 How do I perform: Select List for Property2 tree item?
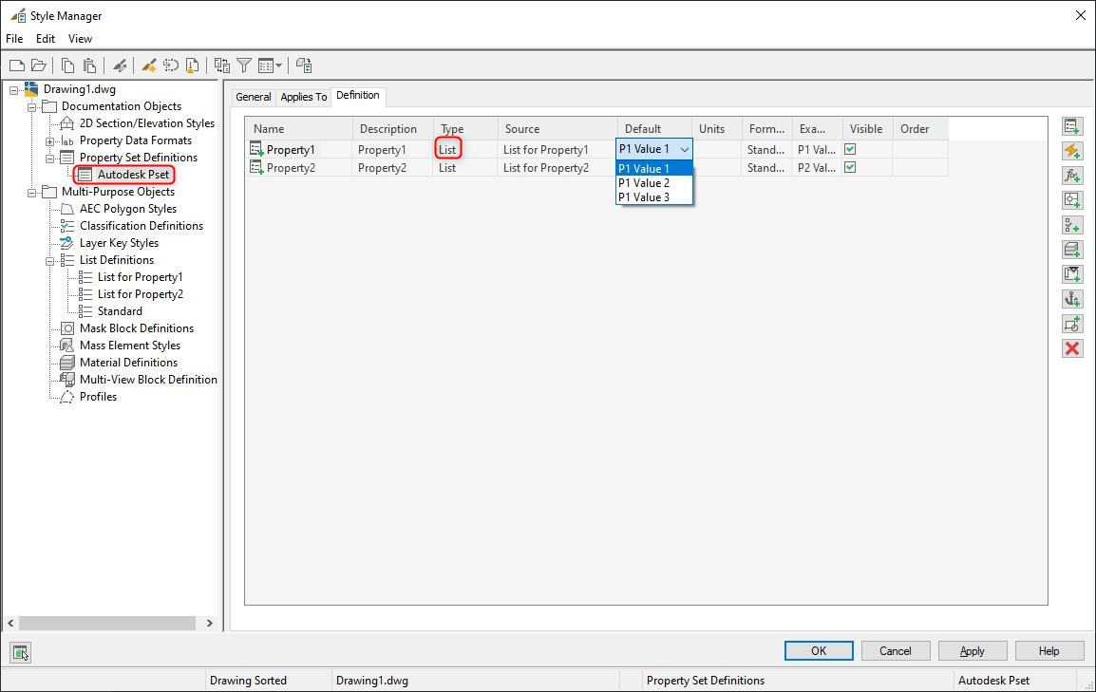click(x=140, y=294)
